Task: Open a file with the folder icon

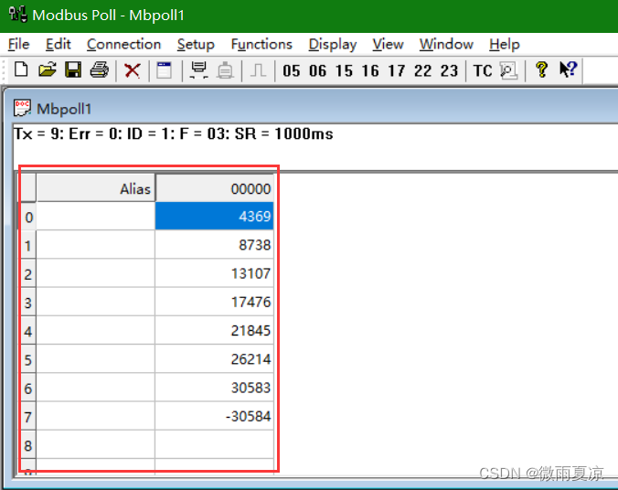Action: click(x=48, y=70)
